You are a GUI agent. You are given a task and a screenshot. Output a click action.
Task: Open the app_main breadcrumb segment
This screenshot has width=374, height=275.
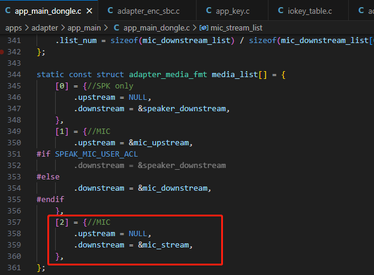point(84,28)
